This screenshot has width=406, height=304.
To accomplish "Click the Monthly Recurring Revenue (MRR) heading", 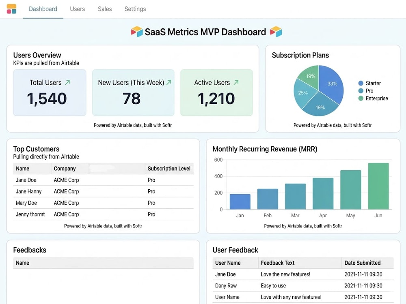I will pyautogui.click(x=265, y=149).
